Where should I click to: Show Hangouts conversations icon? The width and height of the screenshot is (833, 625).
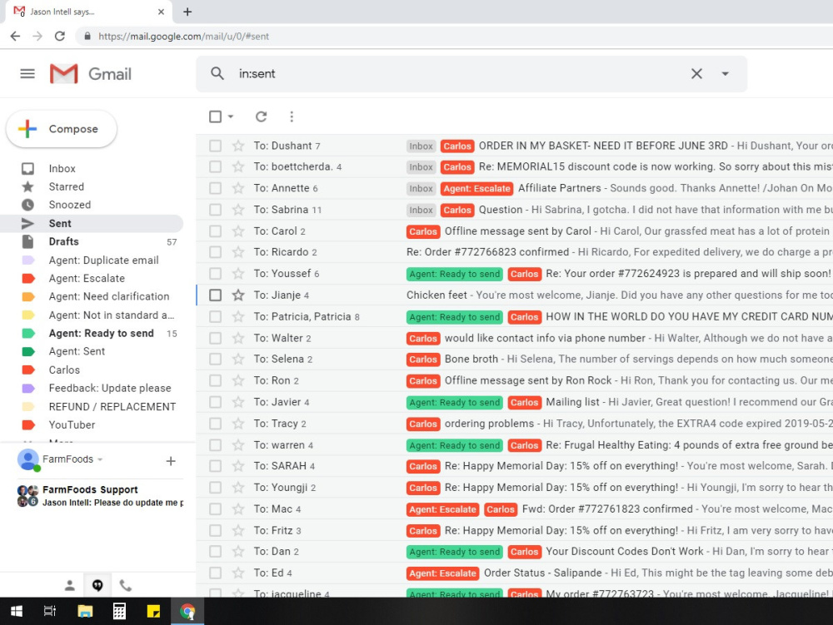(97, 585)
